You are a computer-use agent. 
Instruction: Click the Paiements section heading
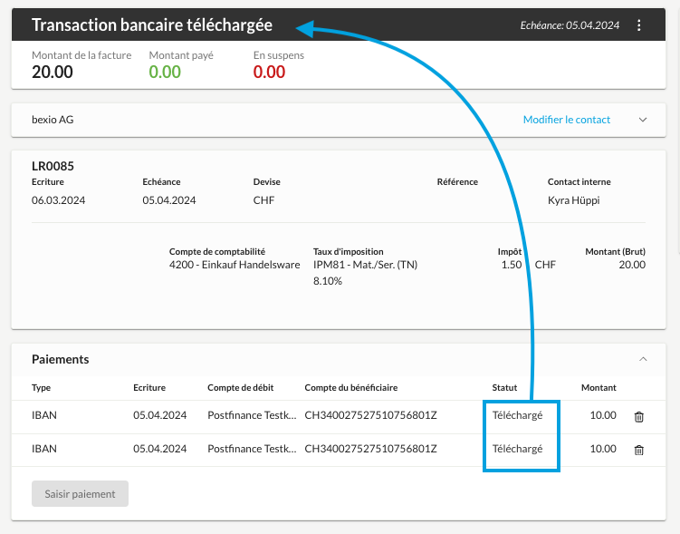61,359
